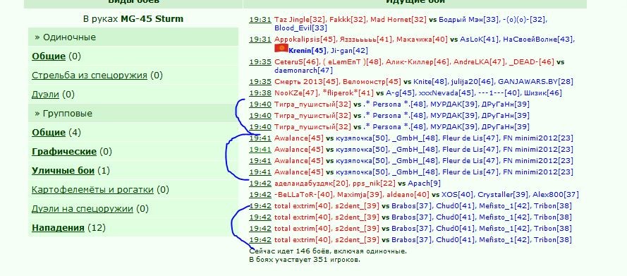Screen dimensions: 627x276
Task: View player Taz Jingle[32]
Action: point(300,20)
